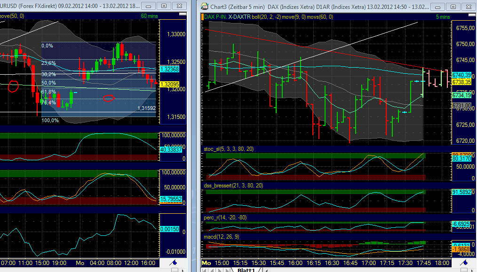Switch to the Blatt1 sheet tab
Viewport: 477px width, 272px height.
click(x=246, y=269)
